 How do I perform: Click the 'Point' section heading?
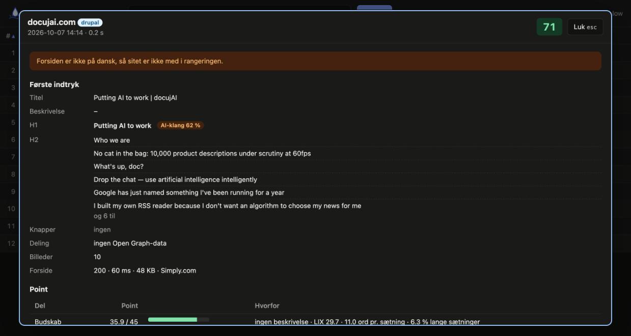click(x=39, y=290)
